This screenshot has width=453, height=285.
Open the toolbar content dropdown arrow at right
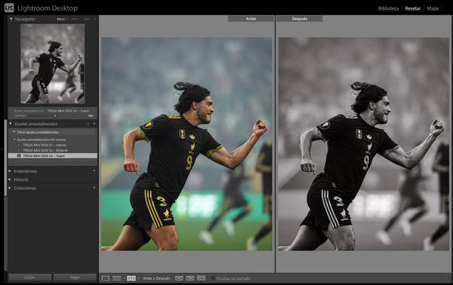pos(447,278)
